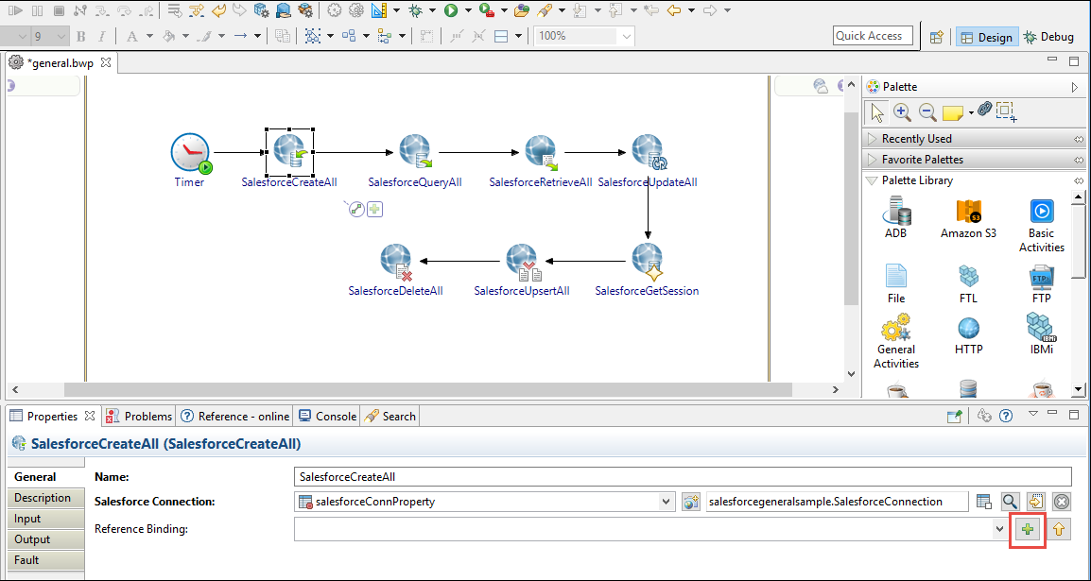Switch to the Search tab

point(390,417)
